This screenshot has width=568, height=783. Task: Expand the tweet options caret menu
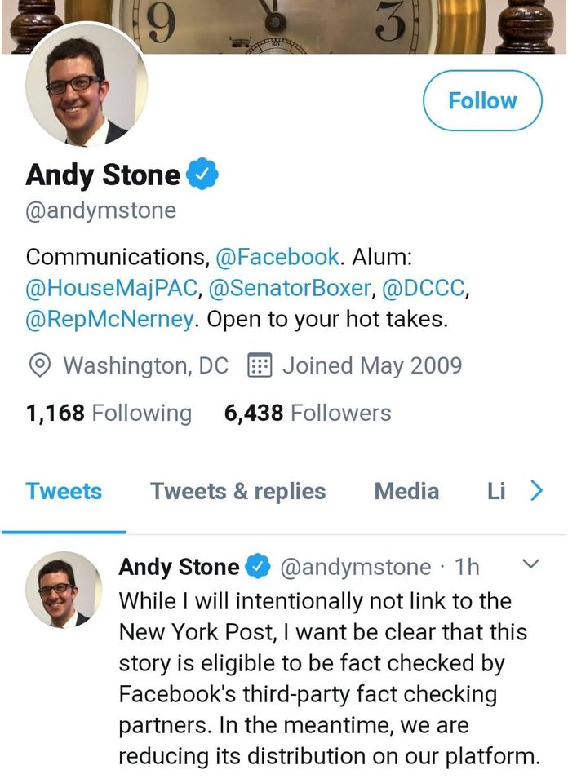pyautogui.click(x=530, y=564)
